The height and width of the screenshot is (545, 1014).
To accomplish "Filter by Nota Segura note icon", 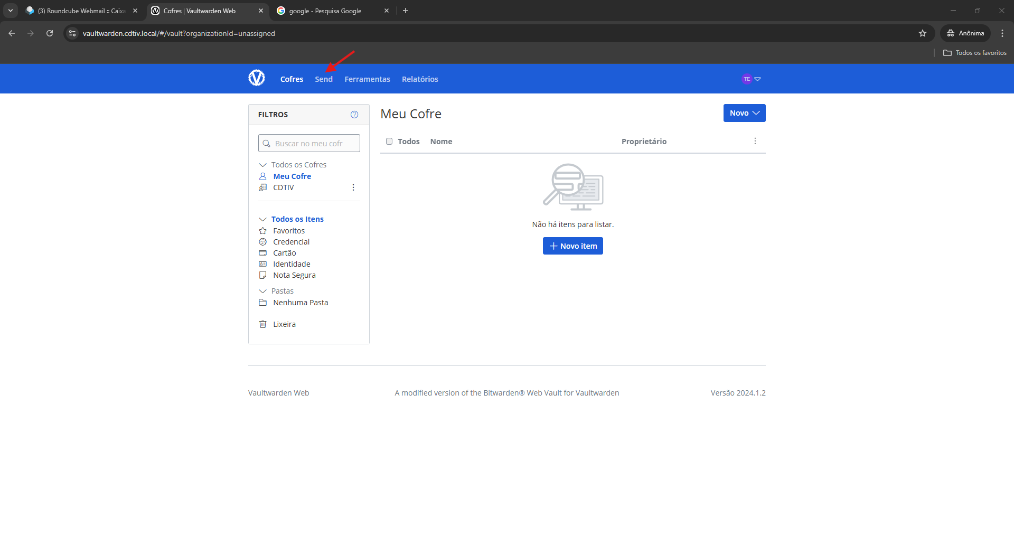I will point(263,275).
